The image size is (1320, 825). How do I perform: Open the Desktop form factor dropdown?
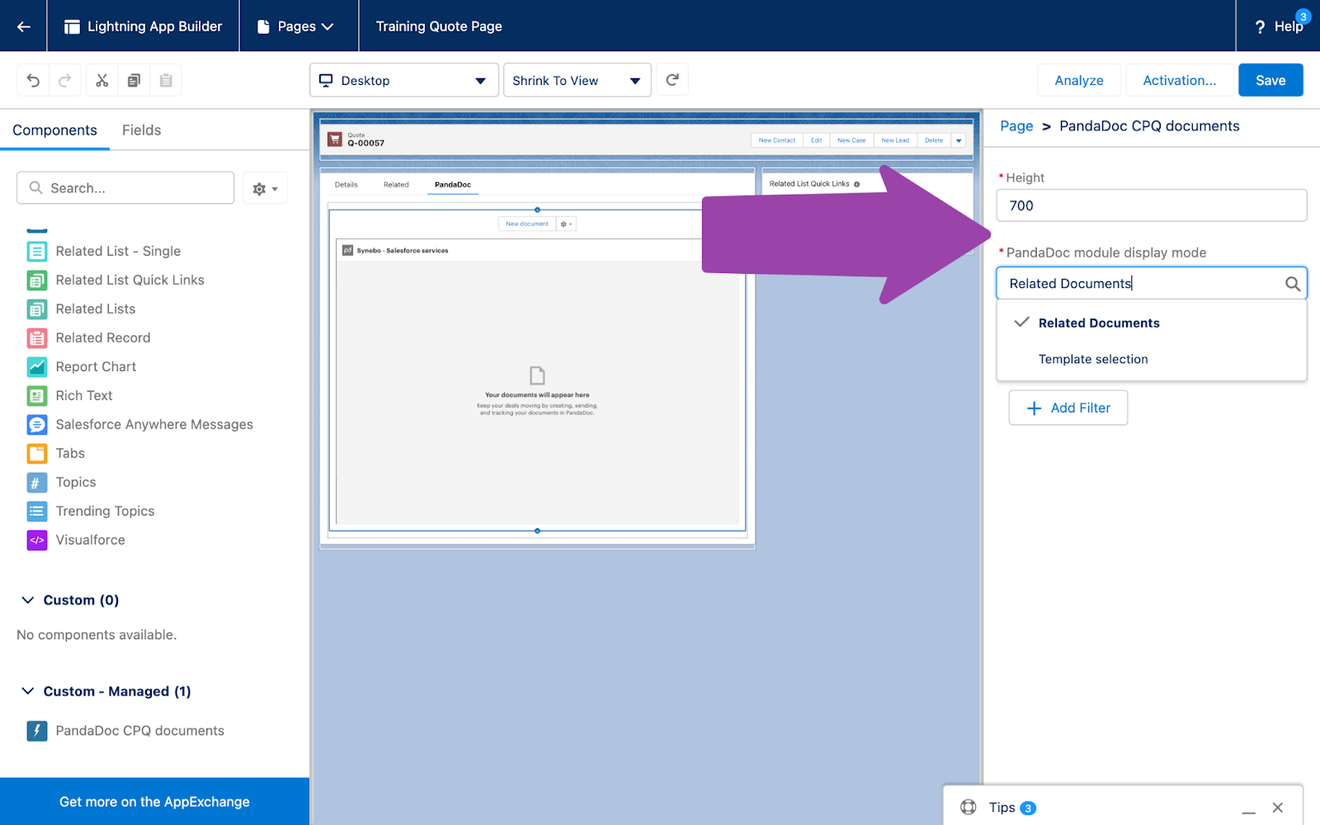tap(404, 80)
